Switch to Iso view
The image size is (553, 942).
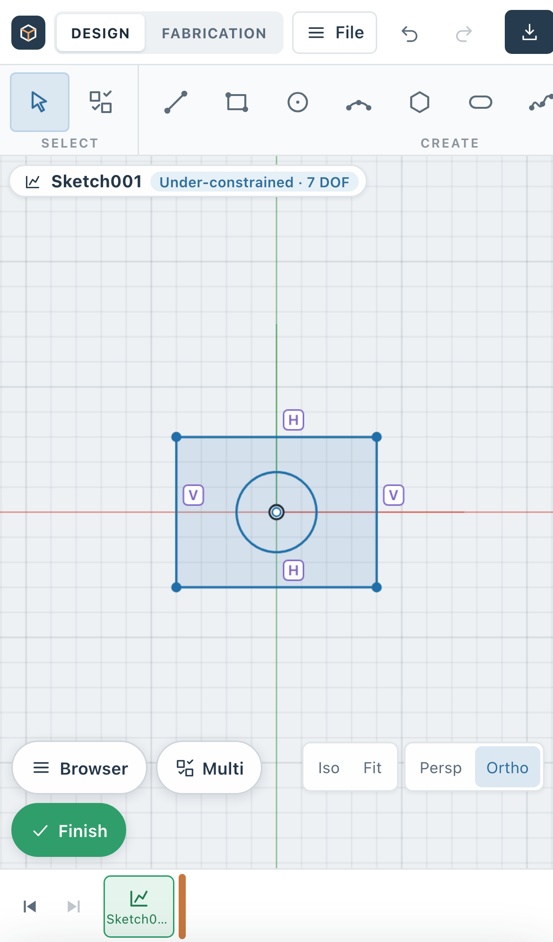pyautogui.click(x=328, y=768)
